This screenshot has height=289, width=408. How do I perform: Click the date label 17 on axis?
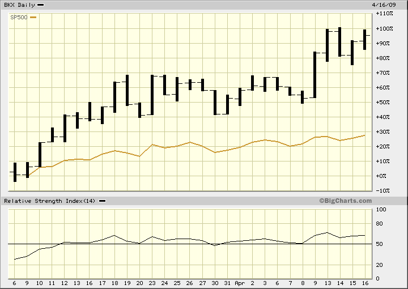coord(102,283)
